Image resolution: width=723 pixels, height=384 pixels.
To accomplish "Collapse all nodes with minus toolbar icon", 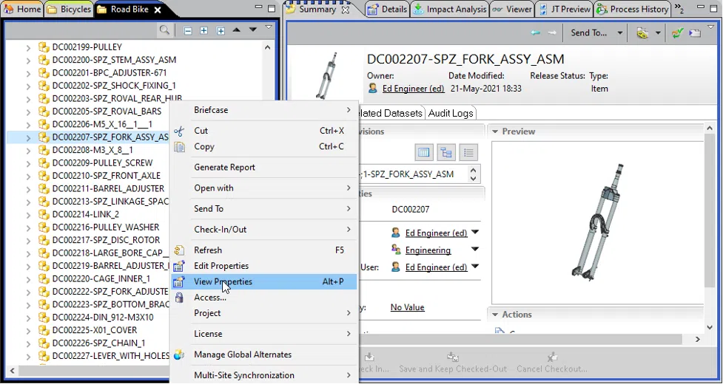I will coord(188,30).
